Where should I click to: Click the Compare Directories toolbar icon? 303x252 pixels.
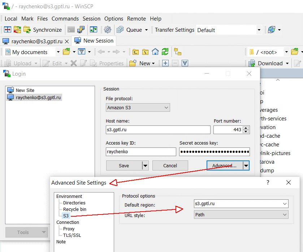pos(8,30)
